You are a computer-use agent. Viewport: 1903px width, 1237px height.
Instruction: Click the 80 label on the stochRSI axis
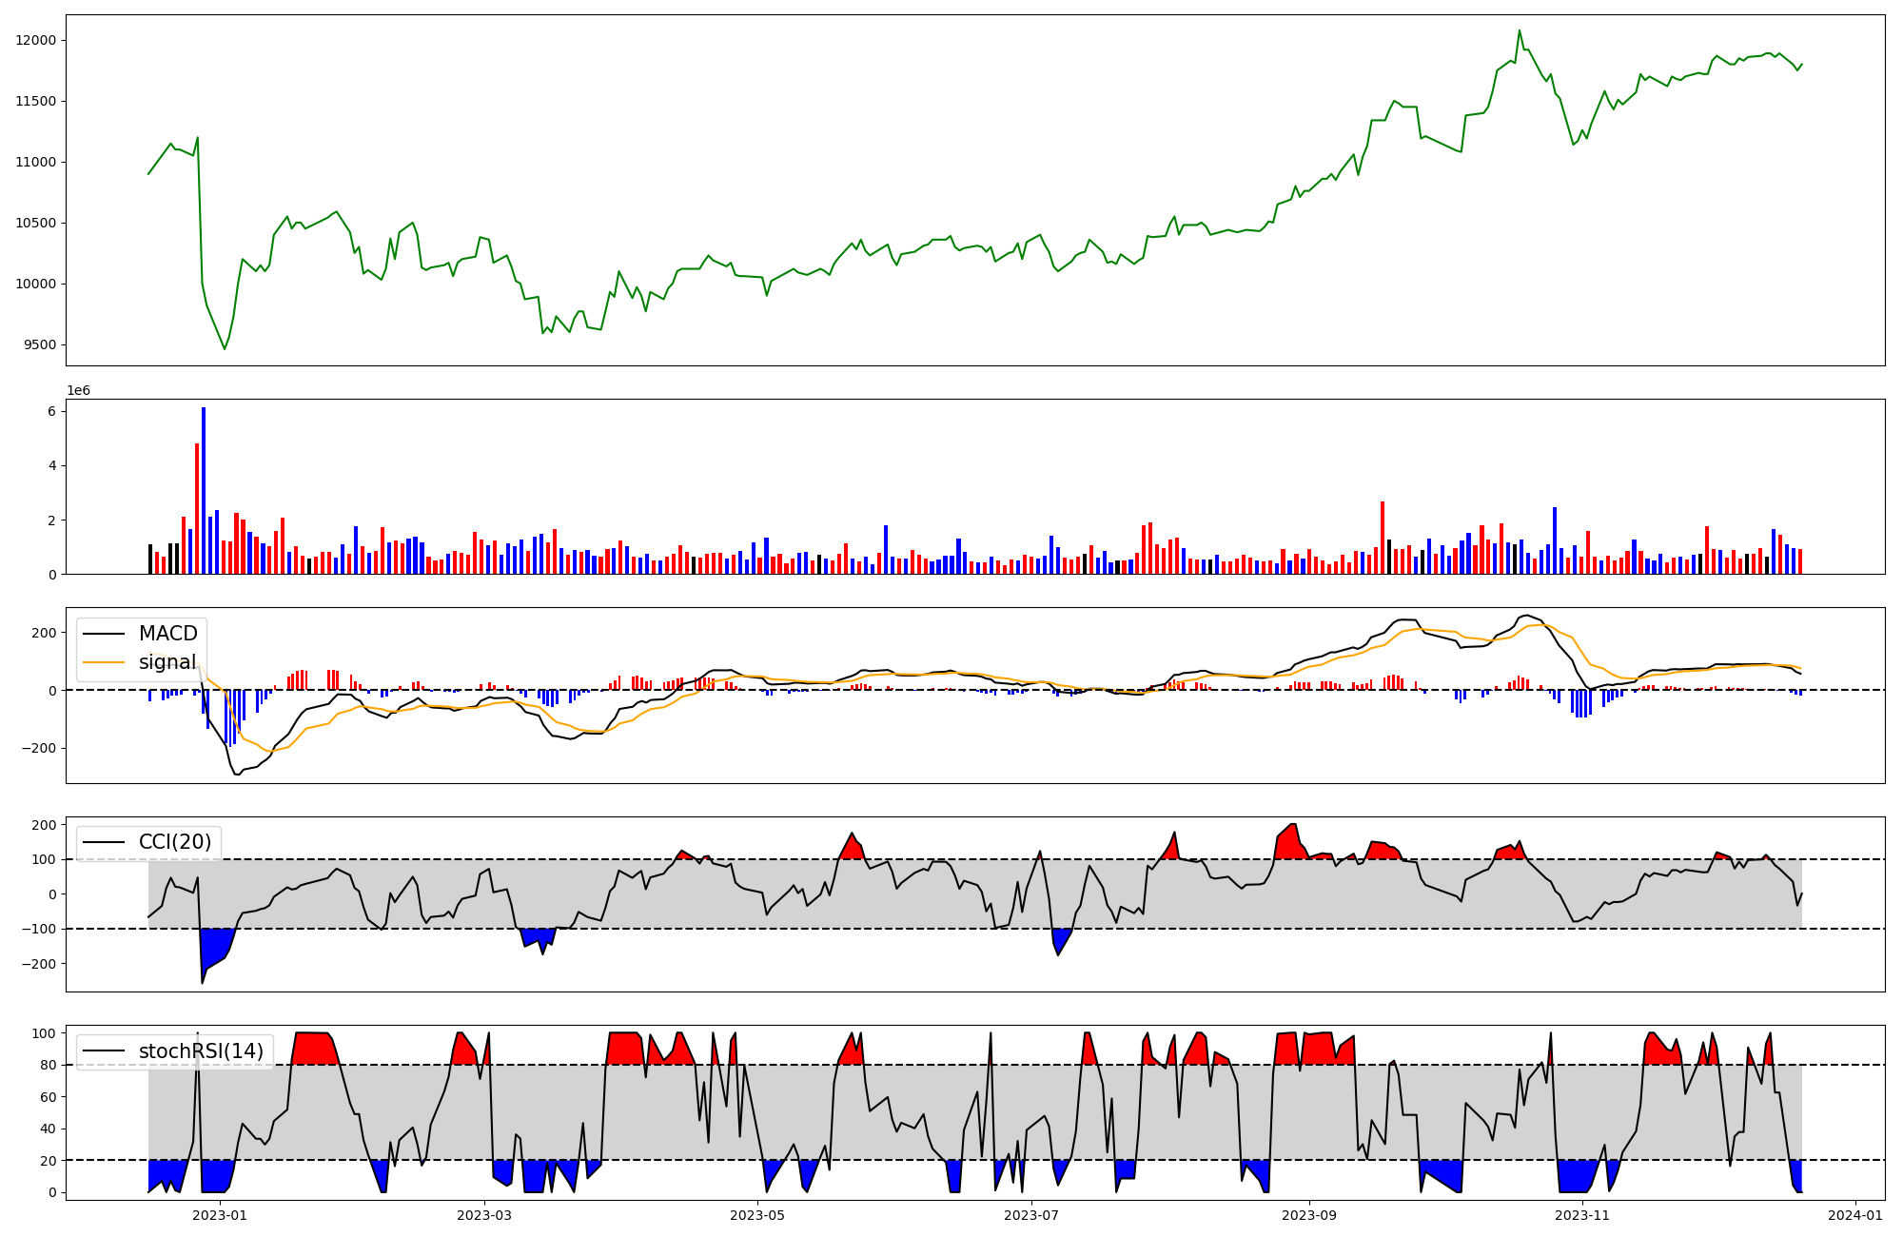(48, 1066)
